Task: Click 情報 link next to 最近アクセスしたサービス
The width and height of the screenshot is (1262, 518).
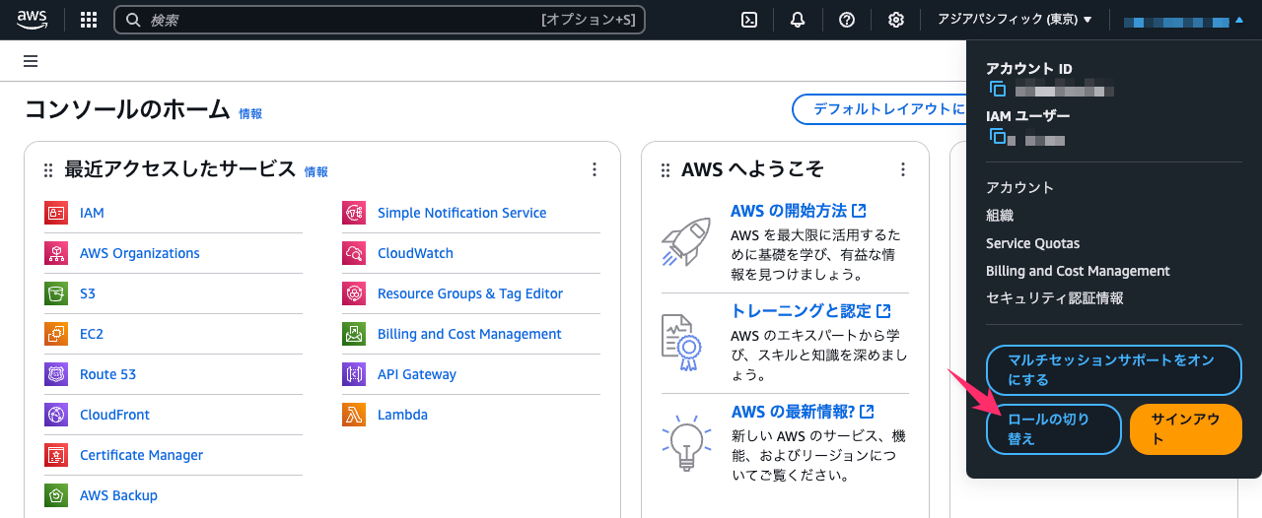Action: click(316, 171)
